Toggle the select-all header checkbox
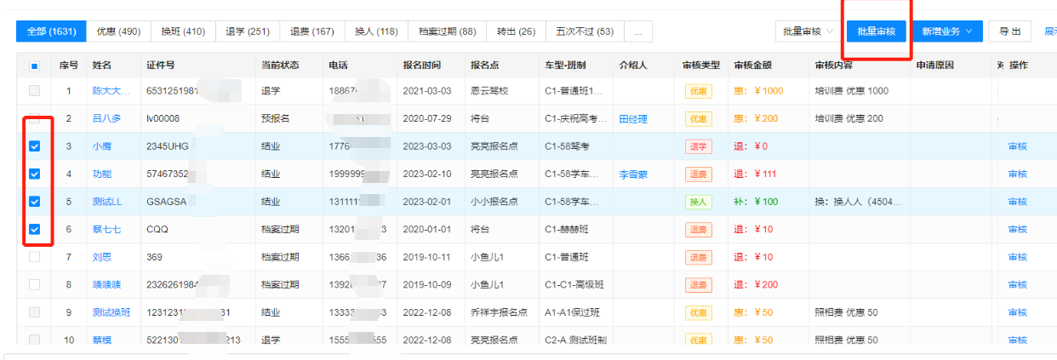 (34, 66)
